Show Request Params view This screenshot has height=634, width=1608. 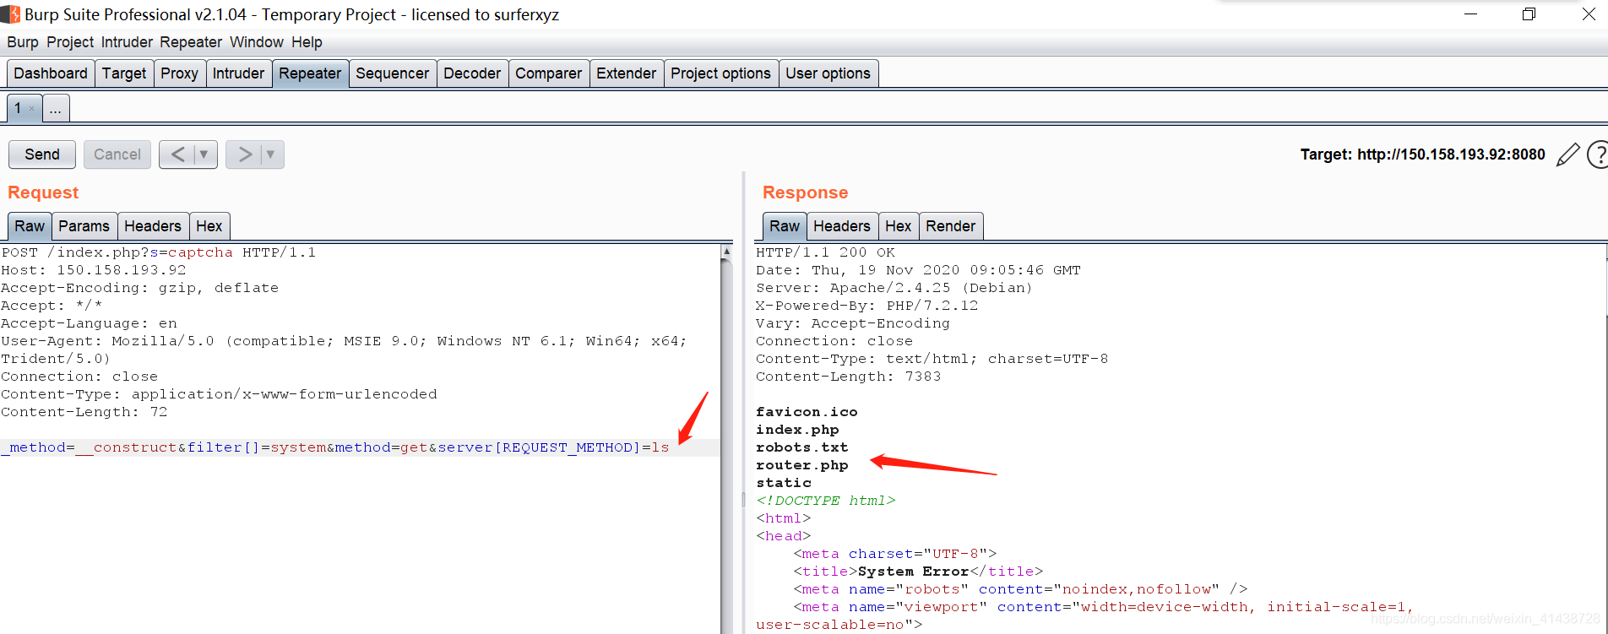pyautogui.click(x=84, y=226)
